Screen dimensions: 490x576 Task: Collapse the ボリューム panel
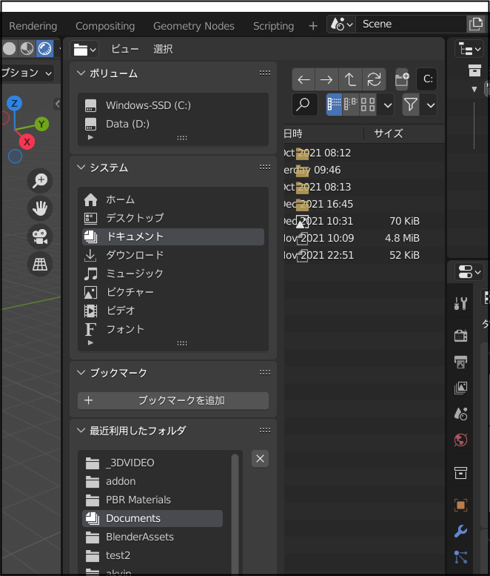[x=81, y=73]
